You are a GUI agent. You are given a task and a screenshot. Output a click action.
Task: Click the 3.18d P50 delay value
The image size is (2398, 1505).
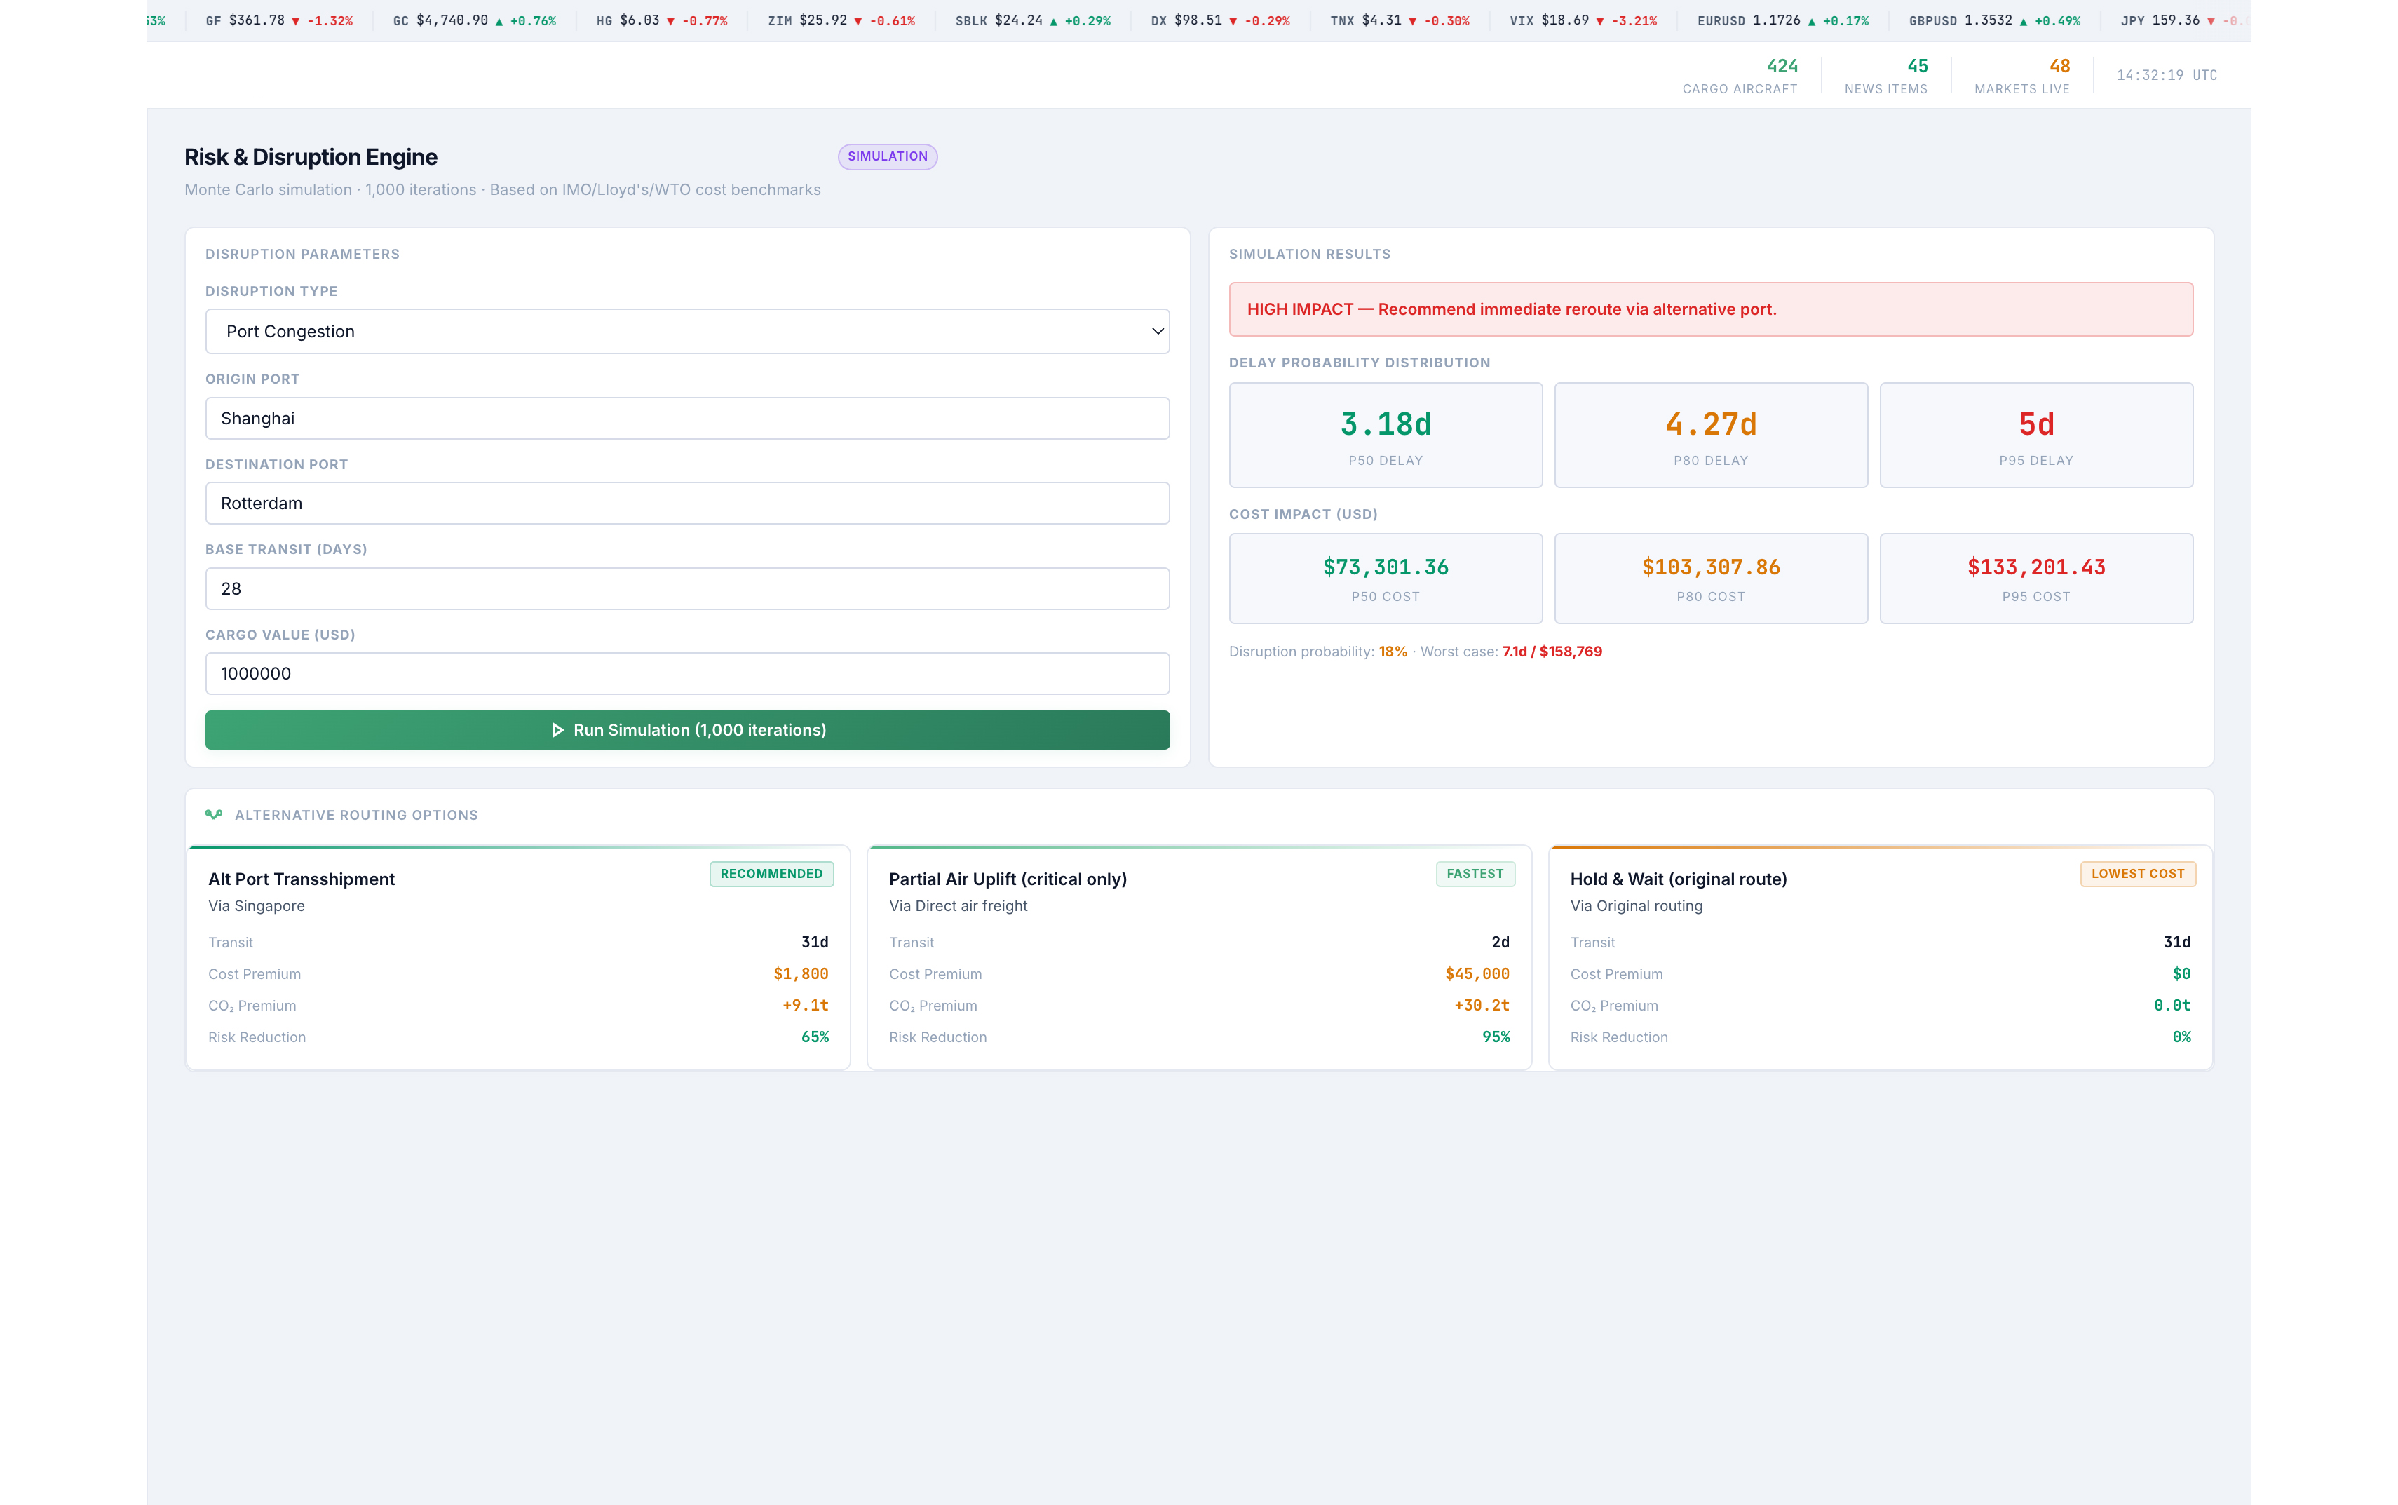(x=1385, y=424)
